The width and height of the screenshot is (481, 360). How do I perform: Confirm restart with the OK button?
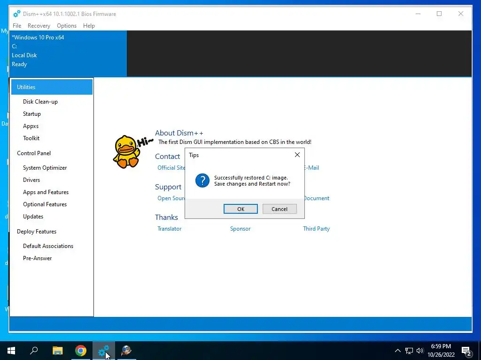pos(240,209)
